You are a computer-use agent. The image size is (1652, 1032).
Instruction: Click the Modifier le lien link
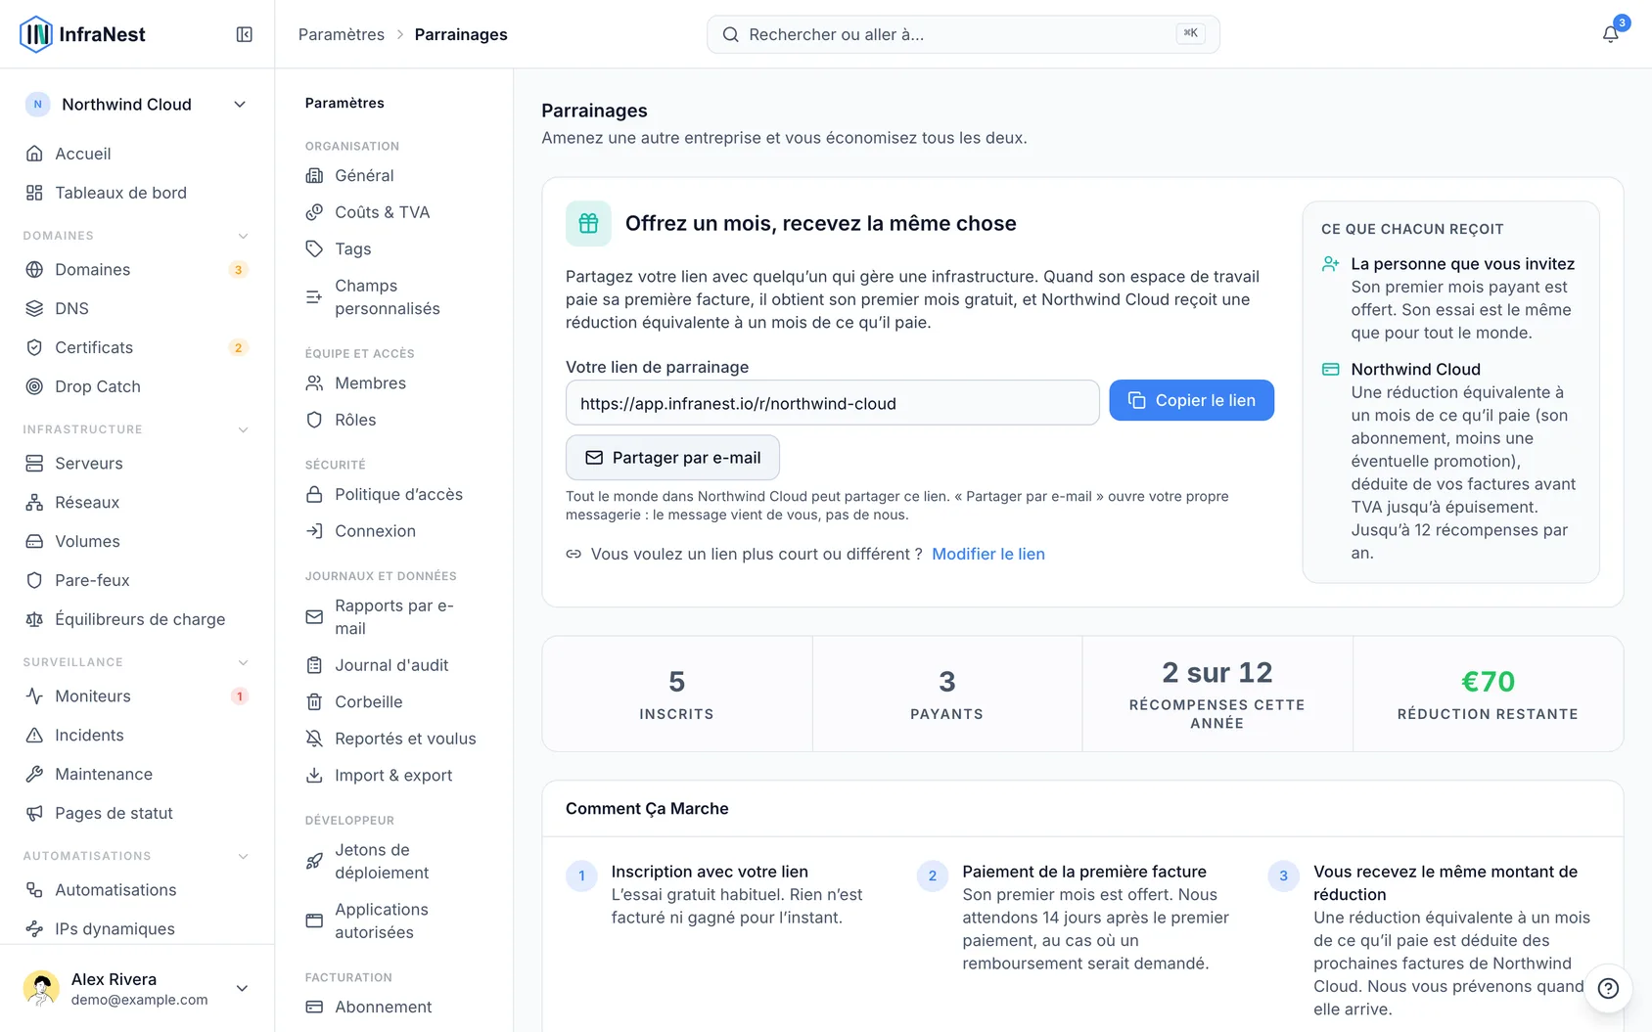(988, 554)
